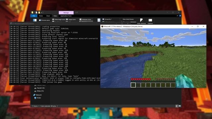Select seventh hotbar slot in Minecraft
The image size is (212, 119).
pyautogui.click(x=163, y=85)
